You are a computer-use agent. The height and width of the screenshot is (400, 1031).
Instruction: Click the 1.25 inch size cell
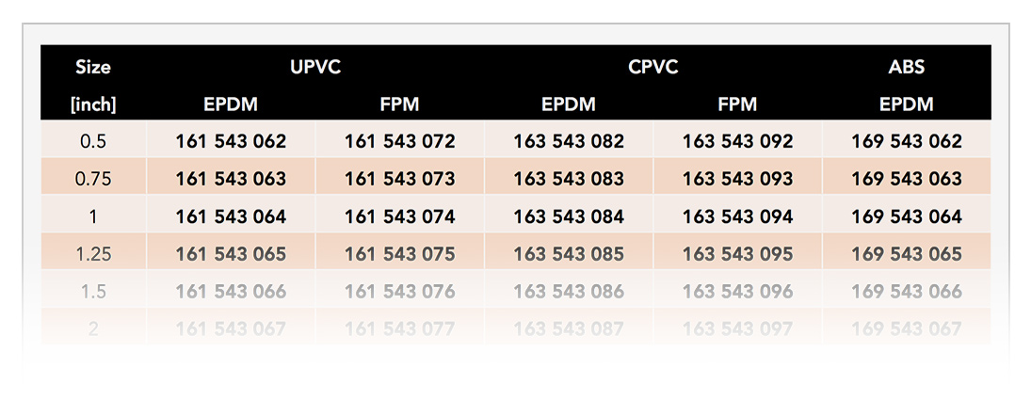click(92, 253)
